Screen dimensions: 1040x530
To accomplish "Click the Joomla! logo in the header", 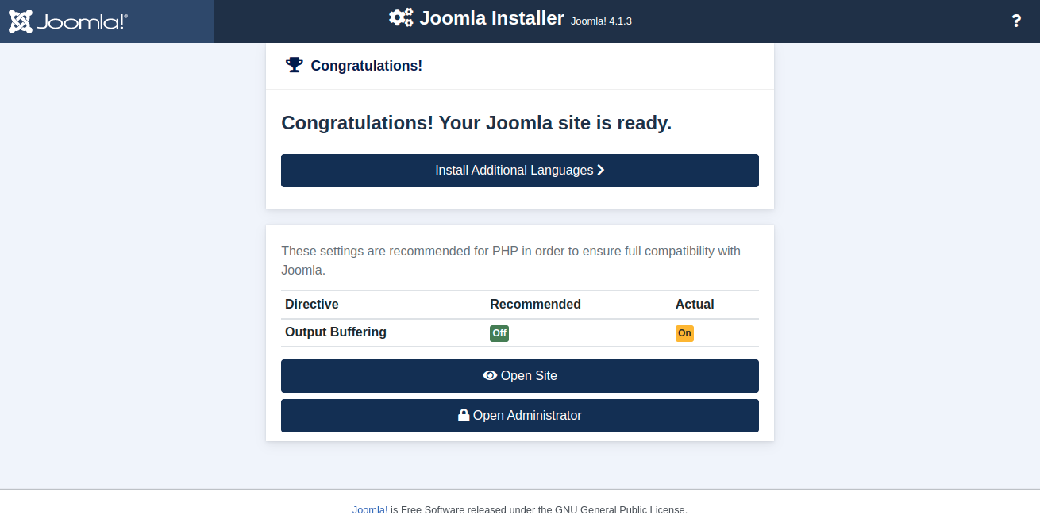I will point(68,21).
